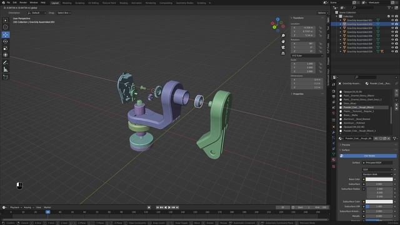Screen dimensions: 400x225
Task: Open the Playback menu in timeline
Action: click(16, 207)
